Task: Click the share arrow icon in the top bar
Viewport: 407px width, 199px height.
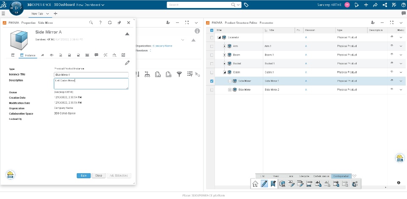Action: tap(375, 5)
